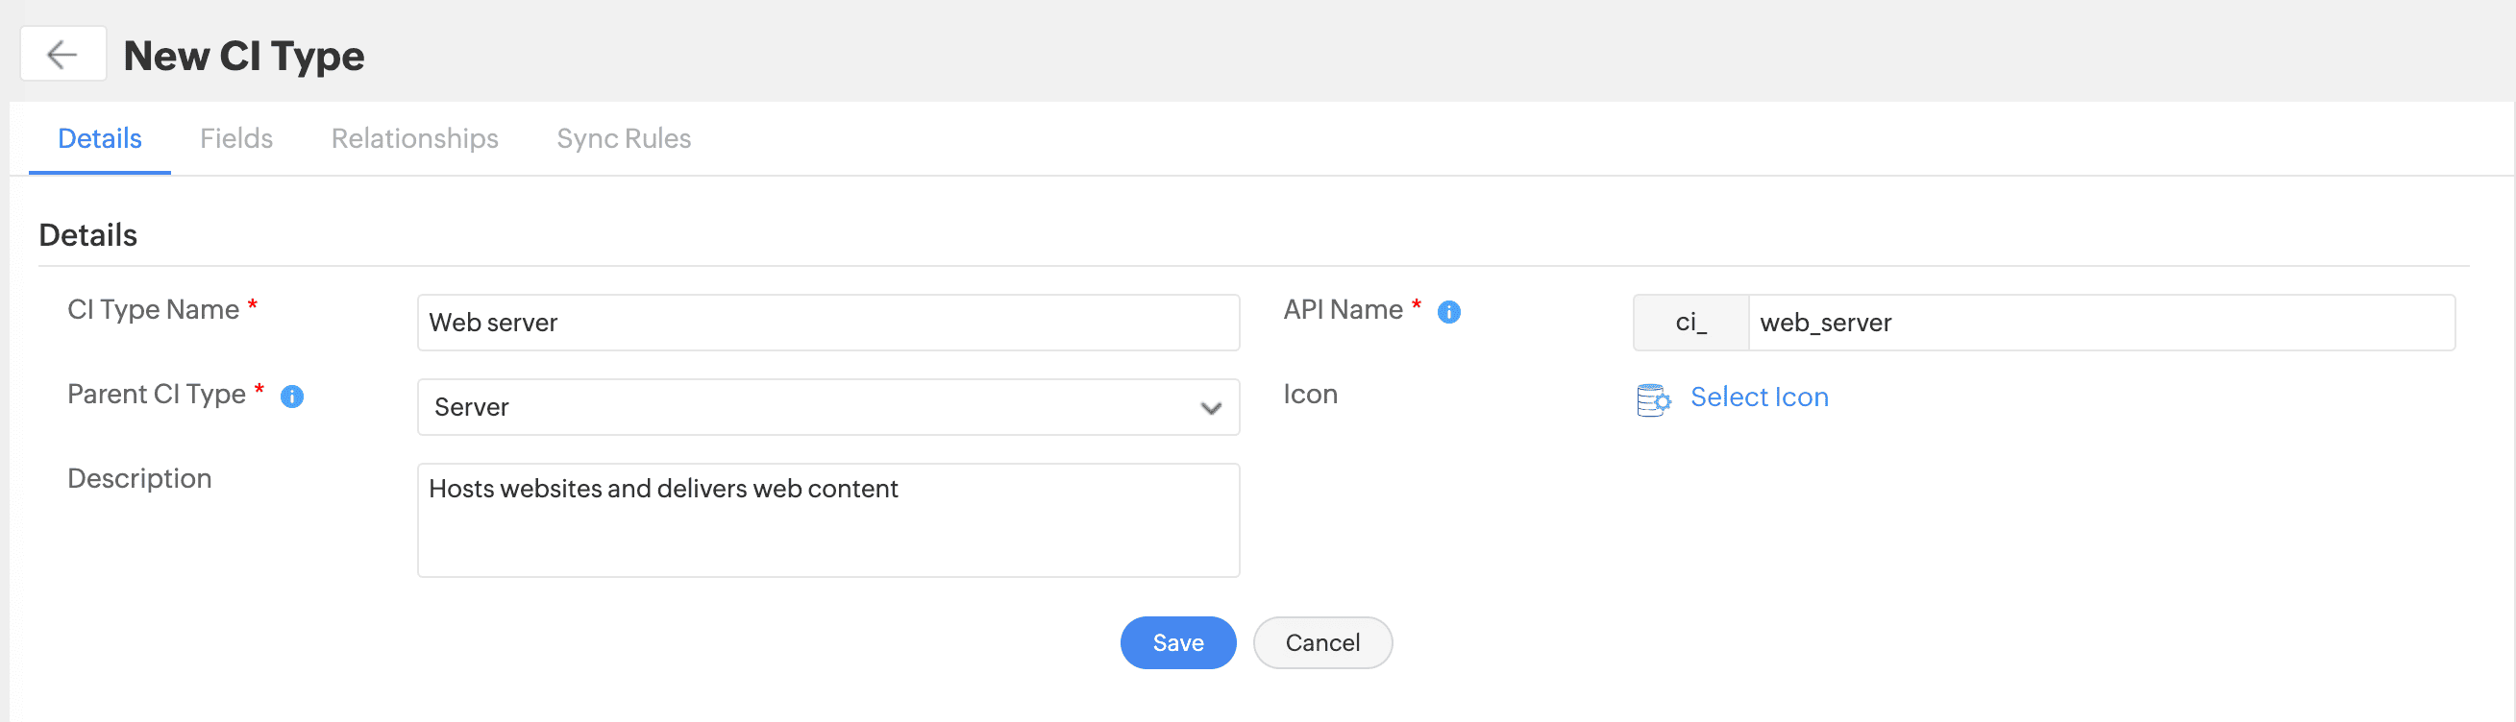
Task: Click the back arrow icon
Action: 62,55
